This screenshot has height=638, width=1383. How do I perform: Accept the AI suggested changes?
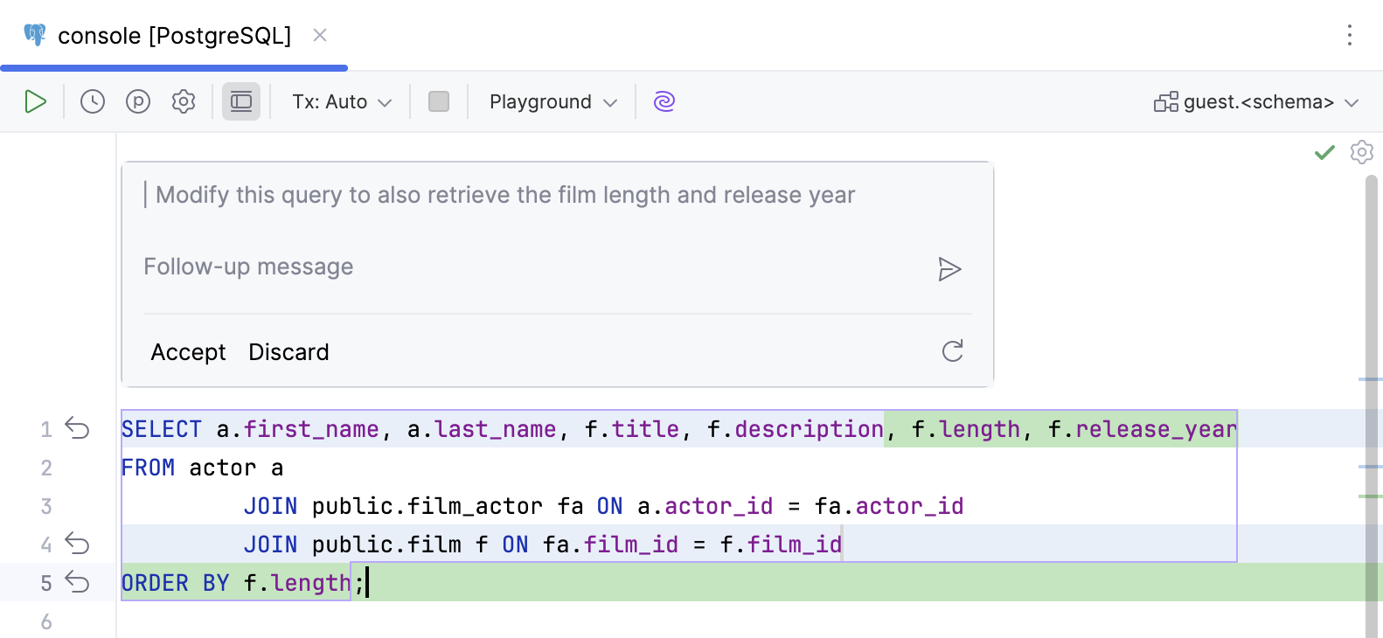click(188, 352)
